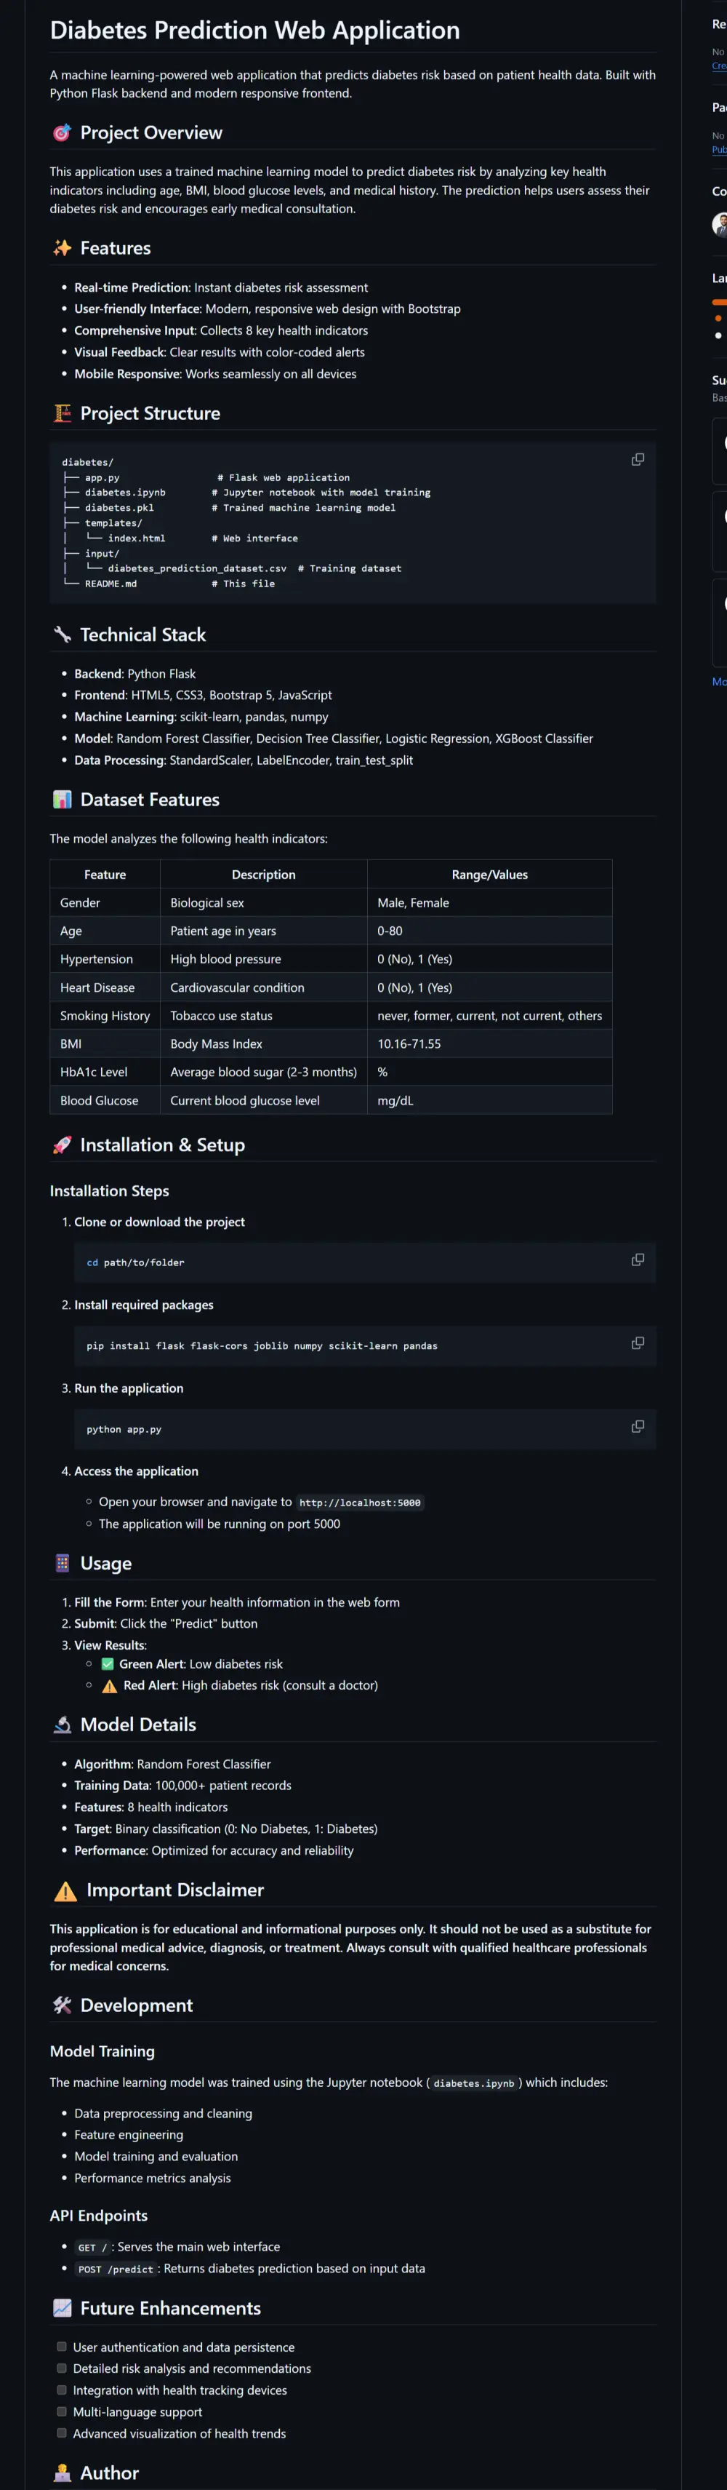
Task: Copy the pip install command
Action: click(x=637, y=1343)
